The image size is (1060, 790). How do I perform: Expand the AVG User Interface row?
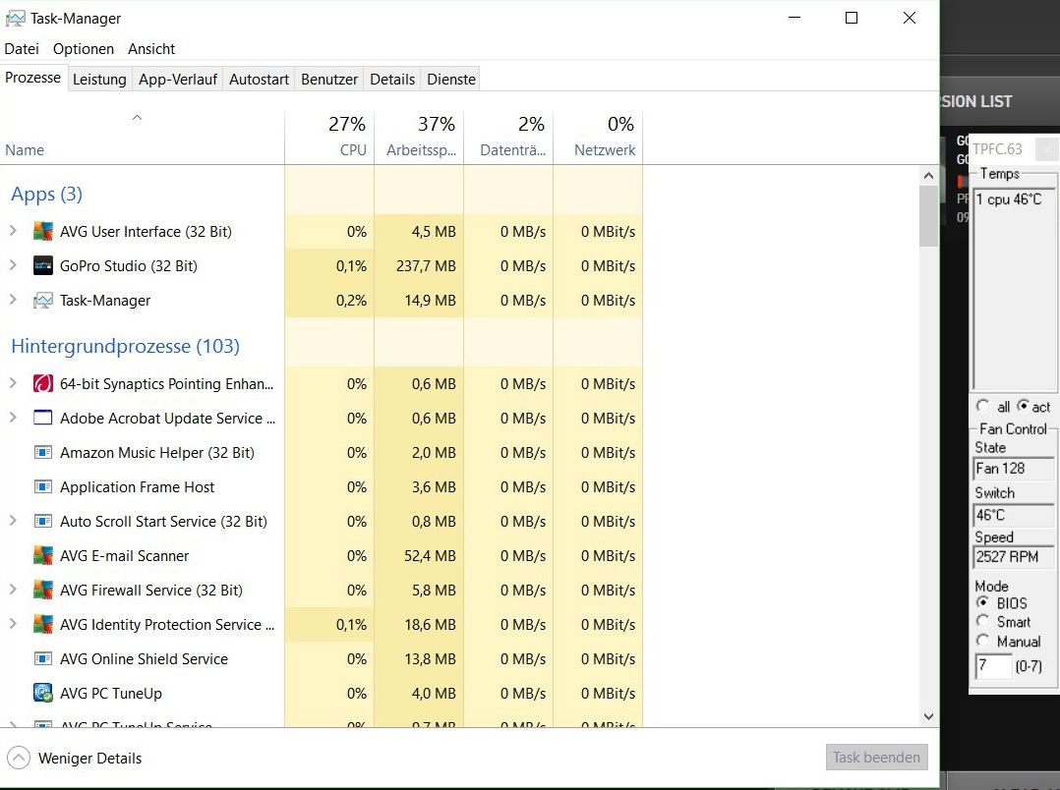pos(13,231)
